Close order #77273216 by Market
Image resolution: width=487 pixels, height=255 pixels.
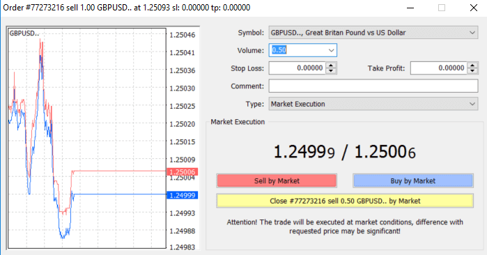345,201
